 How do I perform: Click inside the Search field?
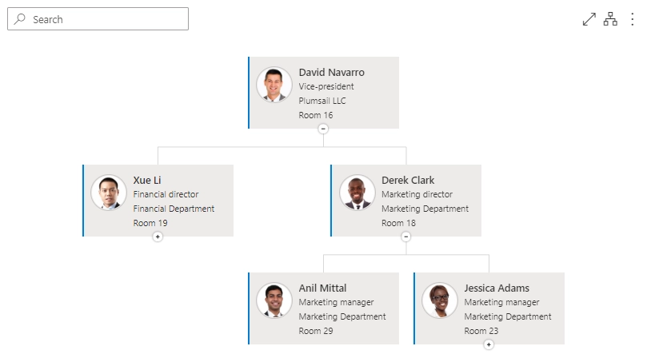(98, 19)
